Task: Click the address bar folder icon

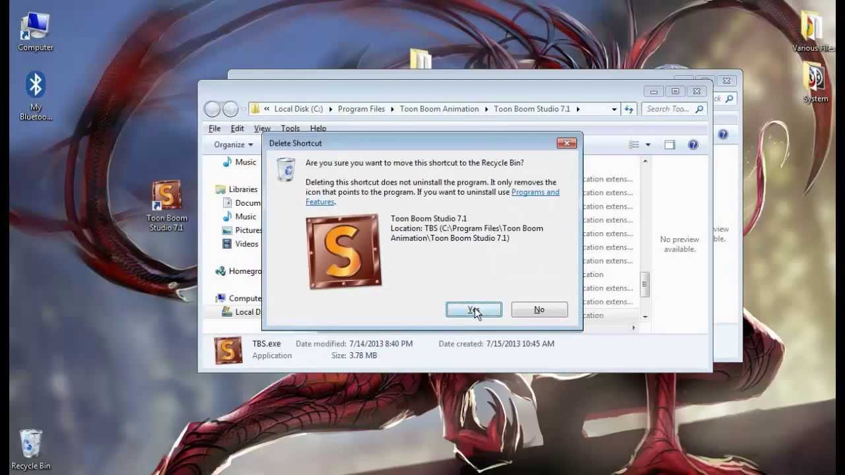Action: coord(254,109)
